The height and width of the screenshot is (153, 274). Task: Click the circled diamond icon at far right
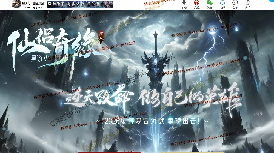247,3
